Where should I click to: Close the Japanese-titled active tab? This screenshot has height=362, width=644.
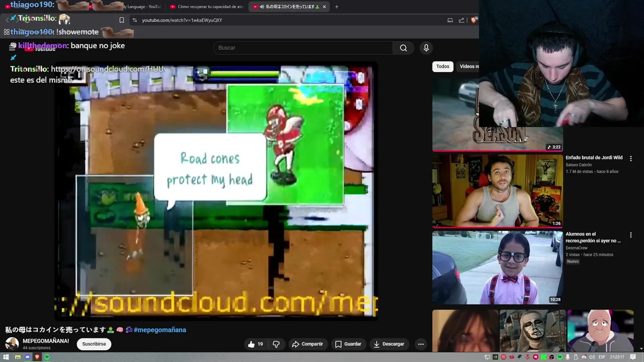click(324, 7)
